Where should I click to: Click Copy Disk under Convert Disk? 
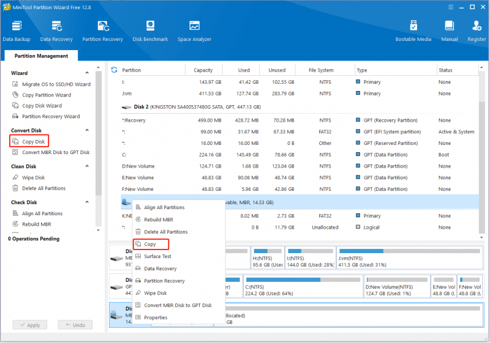click(x=29, y=142)
